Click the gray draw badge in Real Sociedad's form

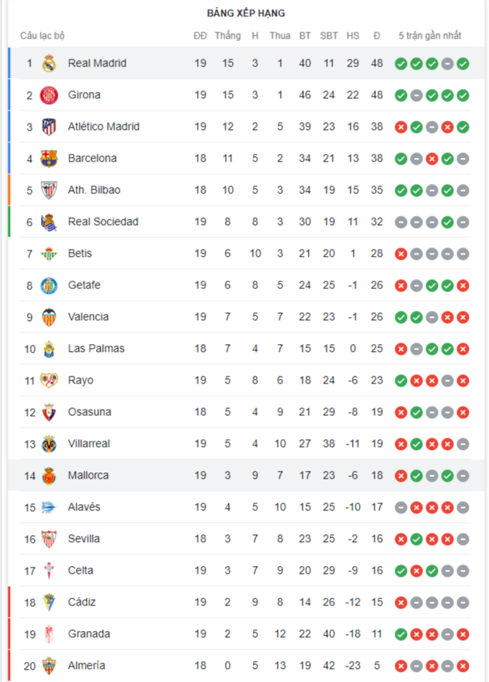400,221
